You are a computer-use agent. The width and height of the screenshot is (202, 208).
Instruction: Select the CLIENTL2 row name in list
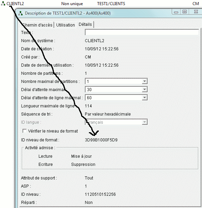pyautogui.click(x=15, y=4)
